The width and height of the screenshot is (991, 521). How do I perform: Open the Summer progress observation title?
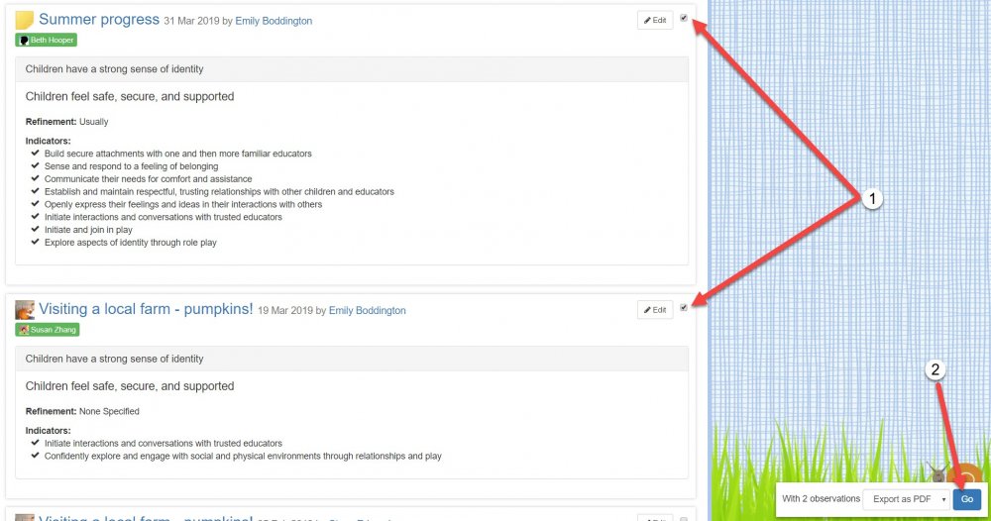[x=99, y=20]
